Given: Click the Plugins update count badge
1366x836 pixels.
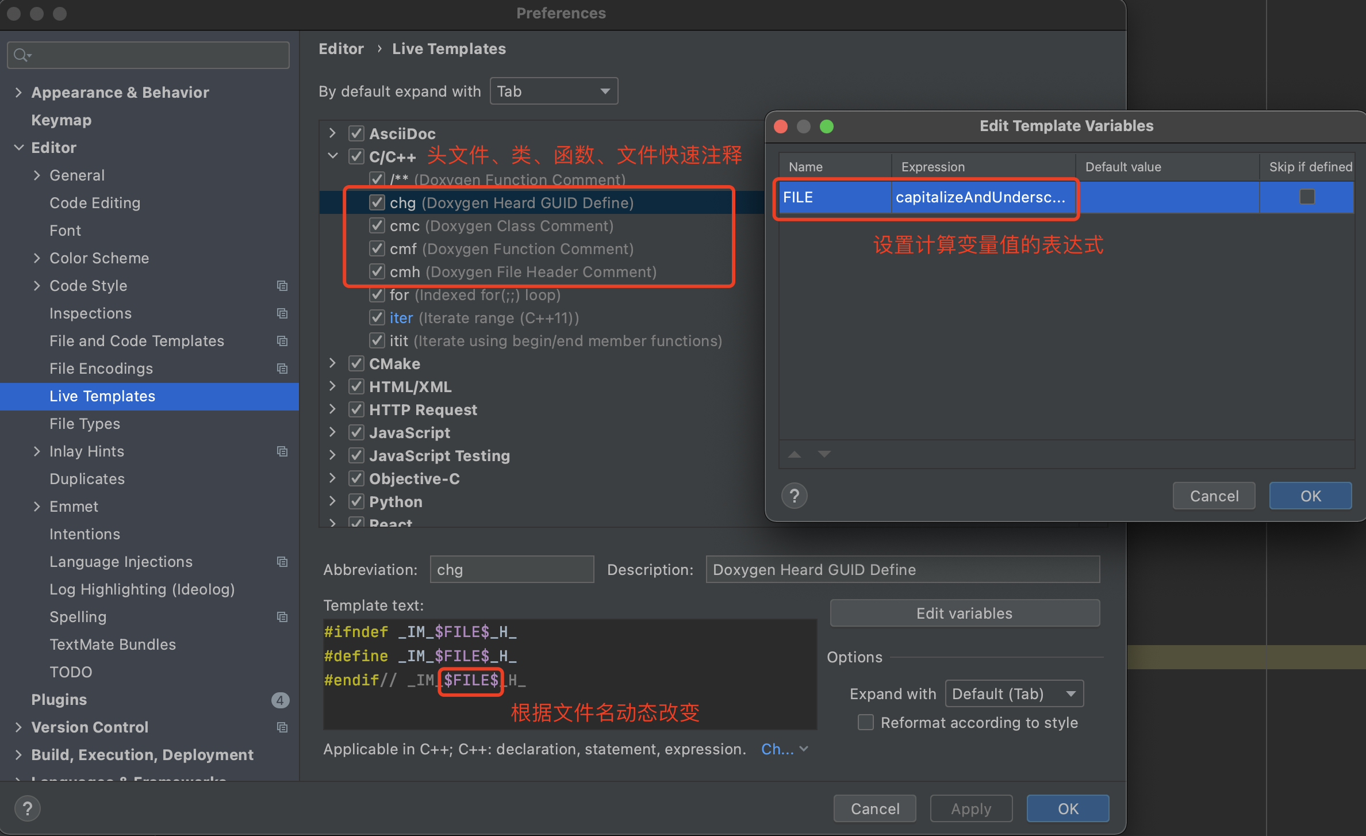Looking at the screenshot, I should tap(280, 700).
